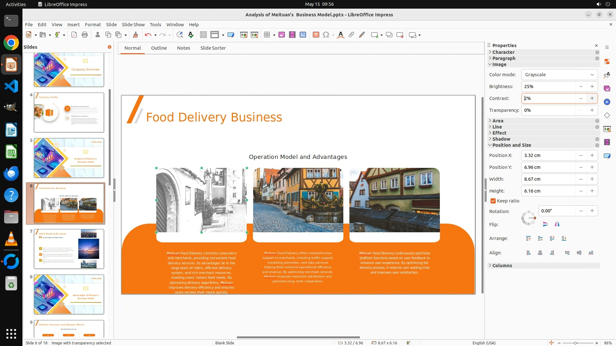
Task: Click the Insert Table toolbar icon
Action: (267, 35)
